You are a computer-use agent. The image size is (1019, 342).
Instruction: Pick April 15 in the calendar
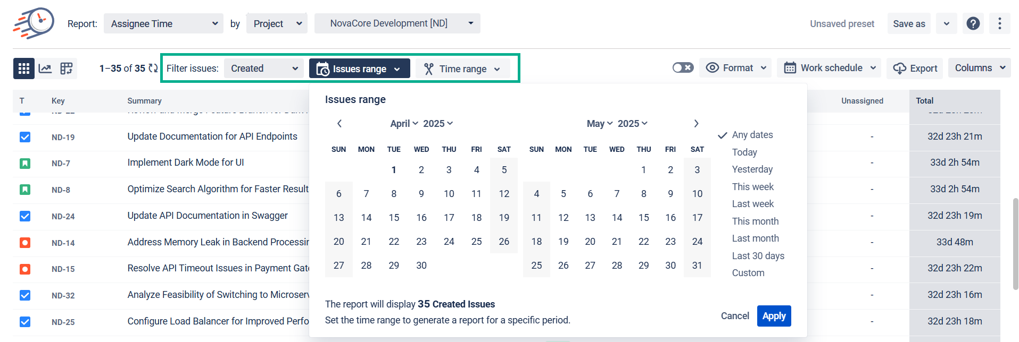pyautogui.click(x=394, y=218)
